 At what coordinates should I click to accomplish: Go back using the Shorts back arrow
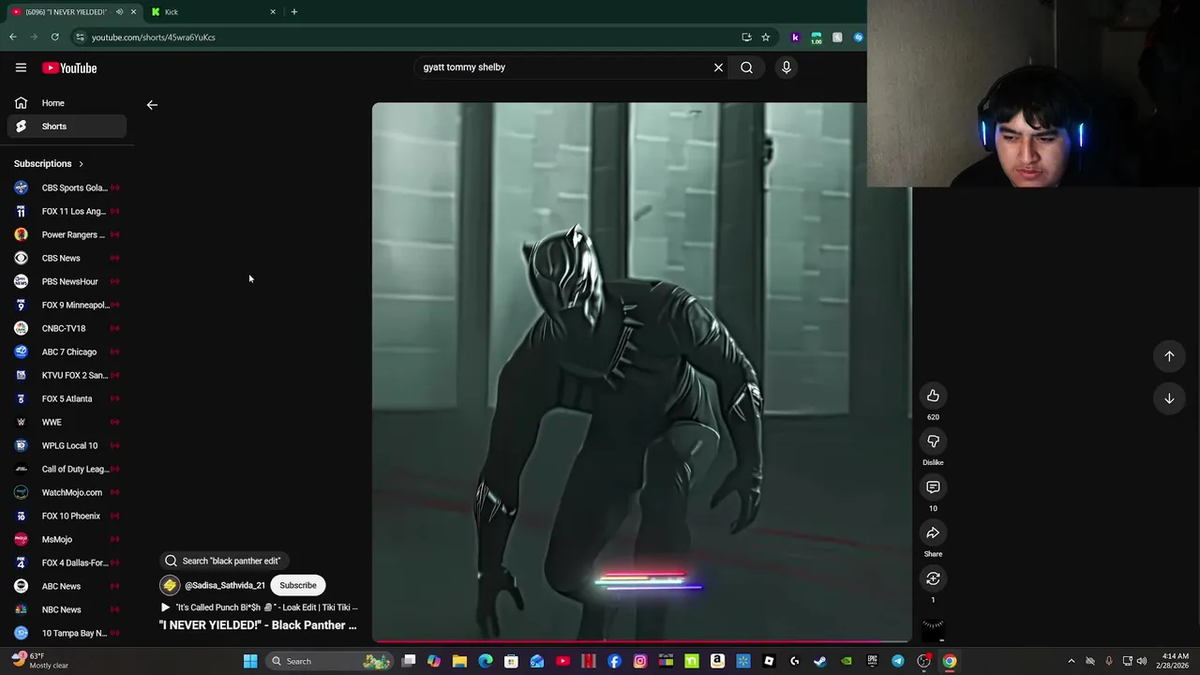click(152, 105)
